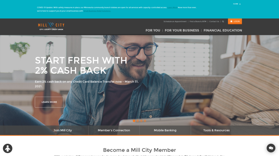
Task: Open the live chat bubble icon
Action: [271, 148]
